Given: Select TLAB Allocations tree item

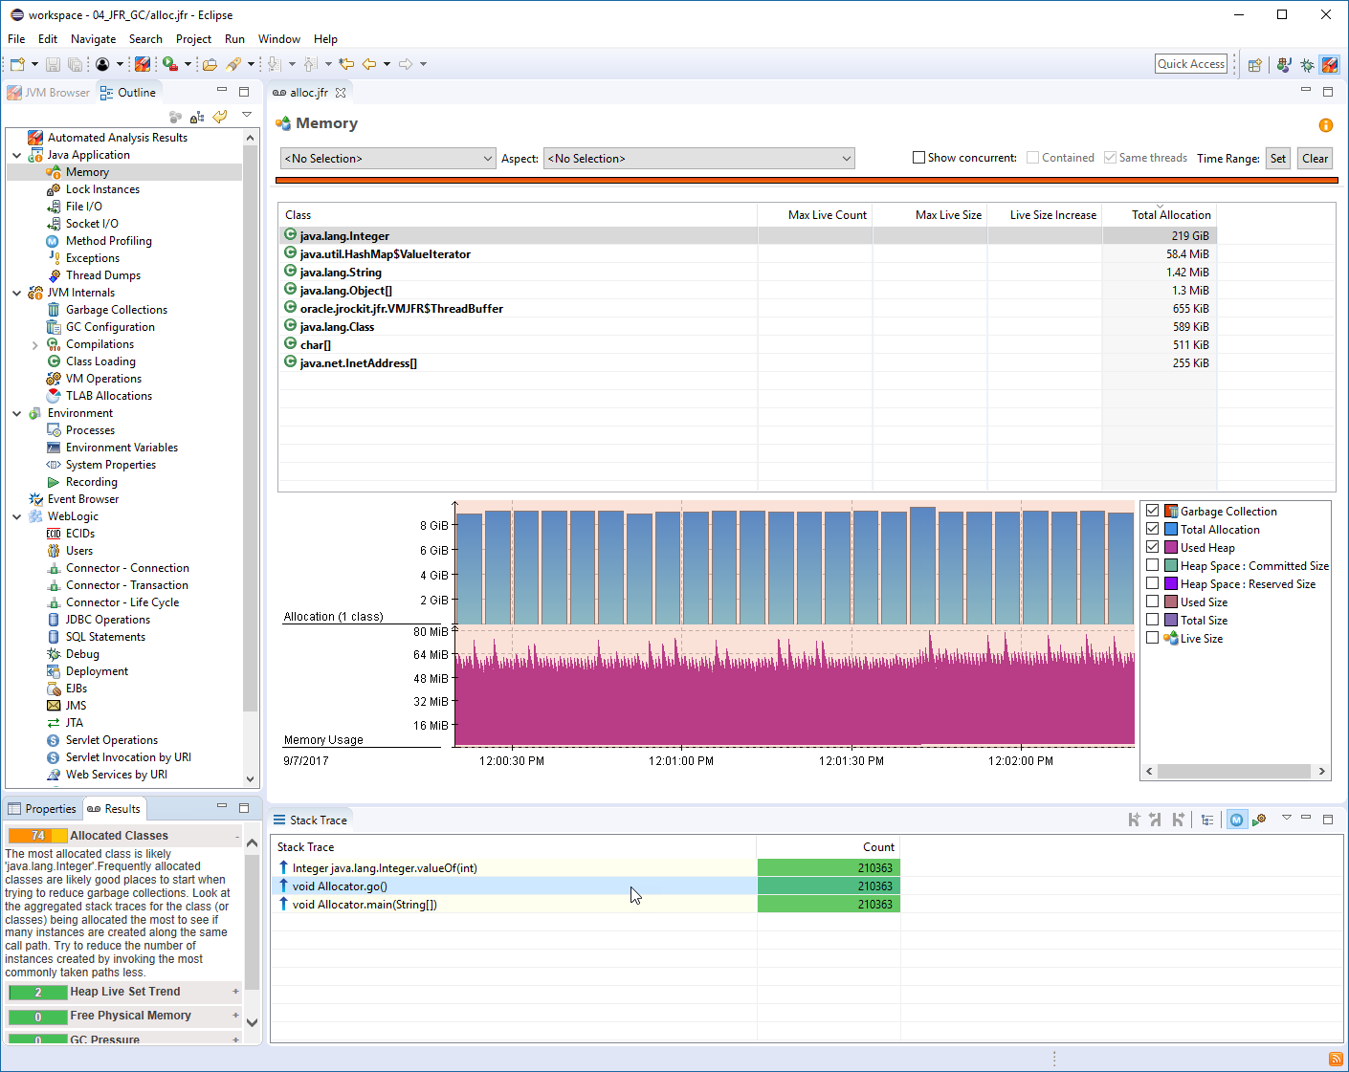Looking at the screenshot, I should point(109,396).
